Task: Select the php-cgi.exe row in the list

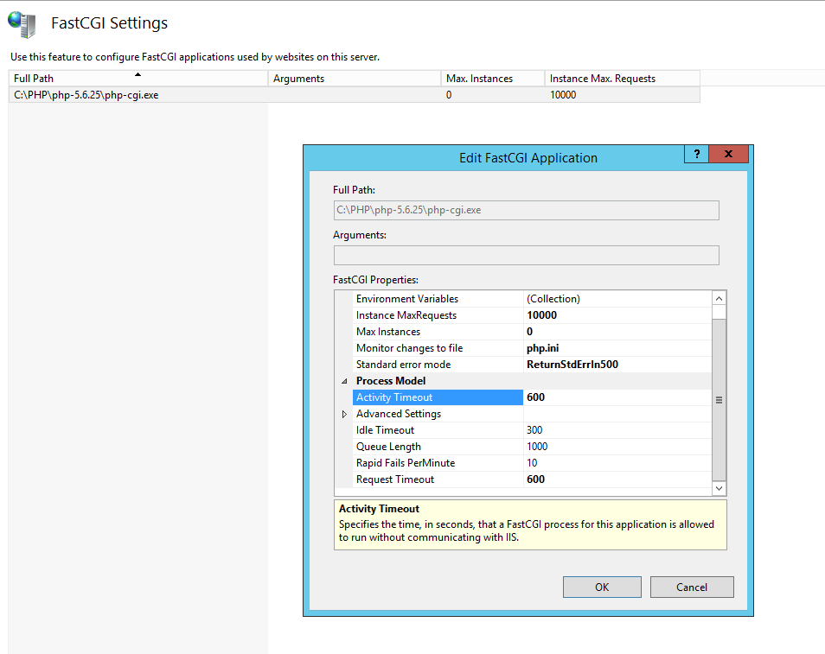Action: pyautogui.click(x=354, y=95)
